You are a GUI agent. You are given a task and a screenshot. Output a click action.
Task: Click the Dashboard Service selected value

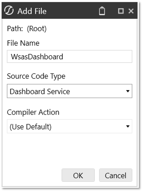(40, 92)
